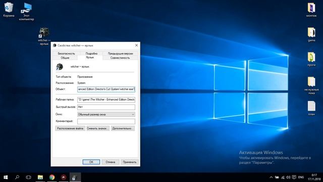Select the game folder on the desktop
This screenshot has width=323, height=182.
pos(311,34)
